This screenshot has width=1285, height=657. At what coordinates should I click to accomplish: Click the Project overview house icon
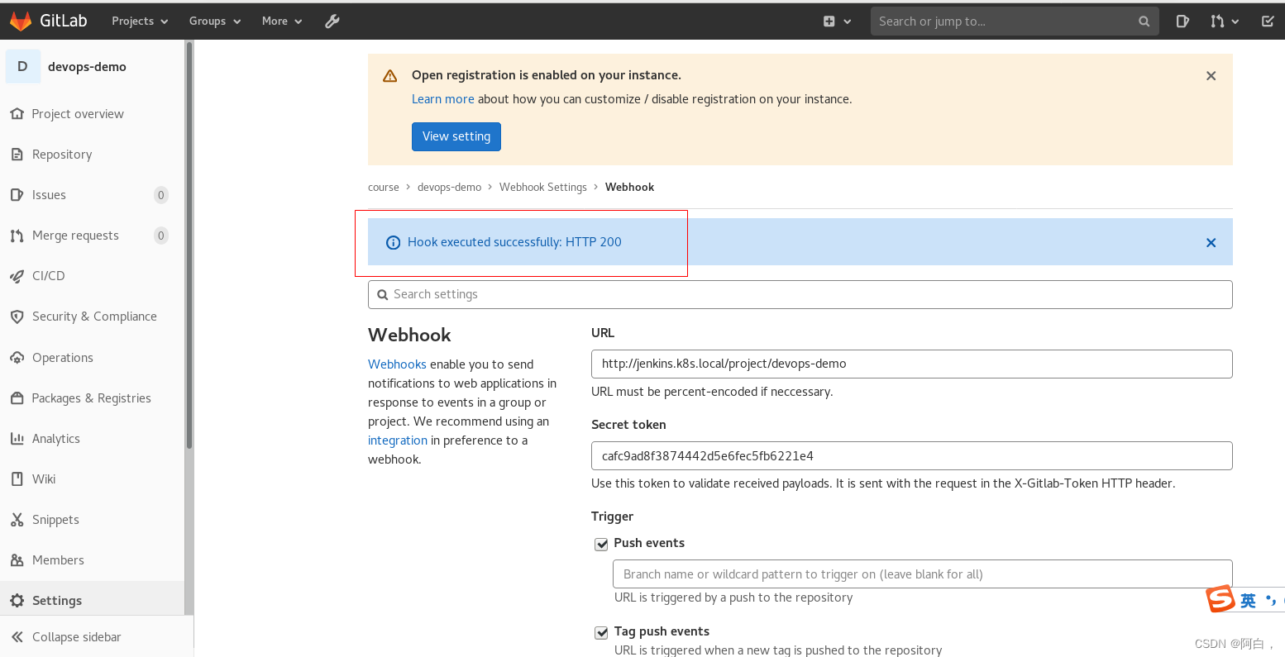click(17, 114)
